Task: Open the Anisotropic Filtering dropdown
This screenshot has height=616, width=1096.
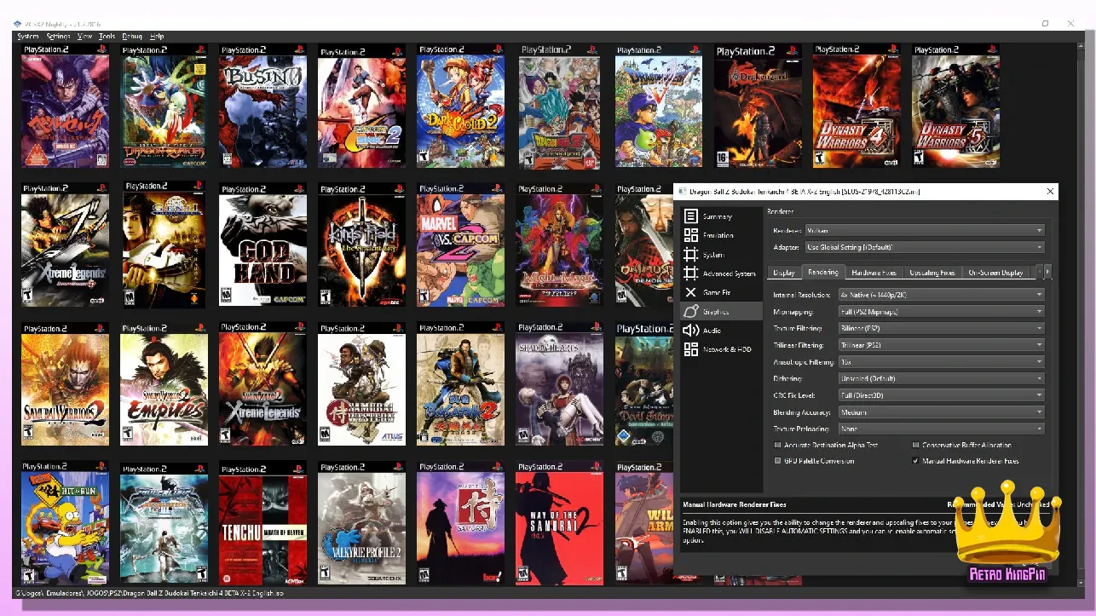Action: tap(941, 362)
